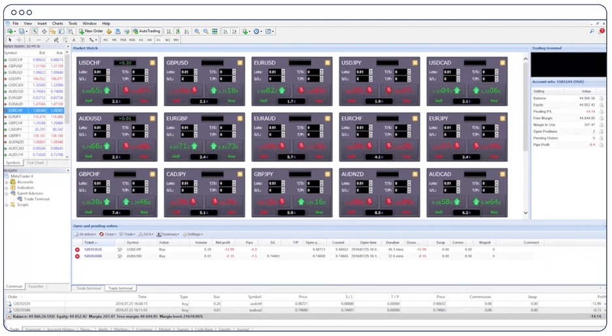This screenshot has width=612, height=336.
Task: Click the EURUSD tile red buy price arrow
Action: 301,90
